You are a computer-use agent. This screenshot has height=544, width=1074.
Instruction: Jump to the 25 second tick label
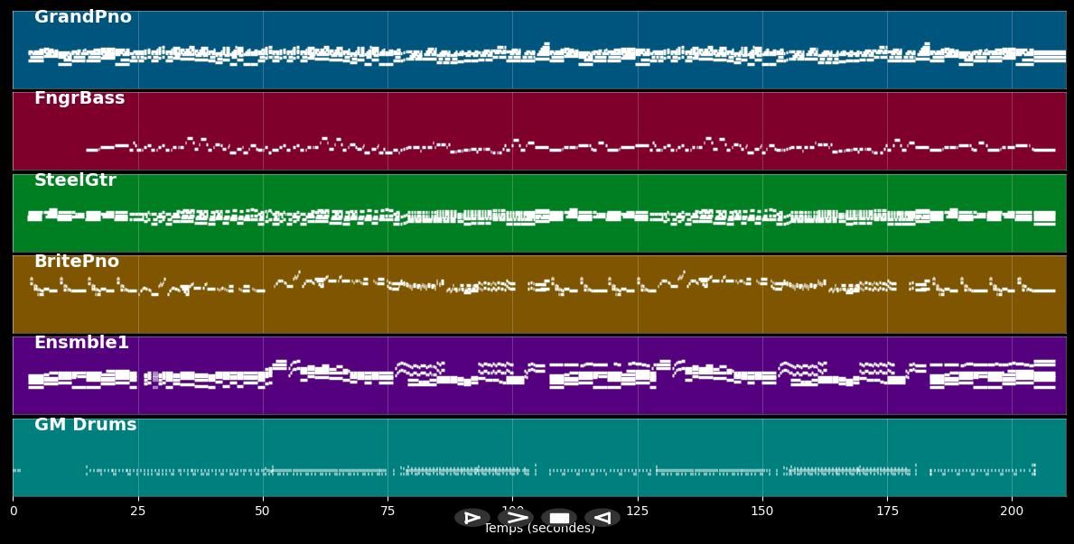pos(138,511)
